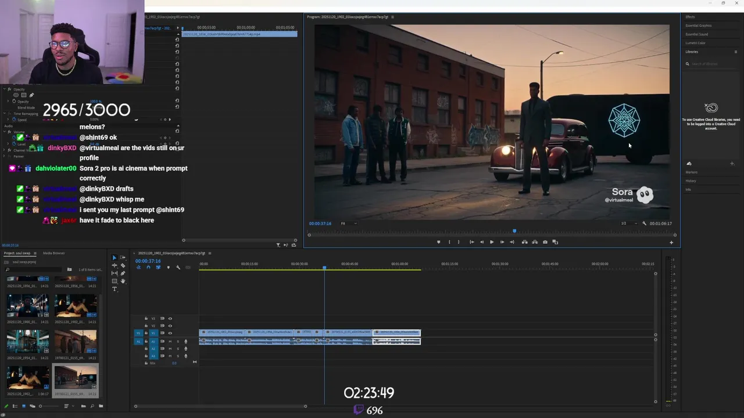
Task: Toggle V1 track targeting button
Action: [x=153, y=333]
